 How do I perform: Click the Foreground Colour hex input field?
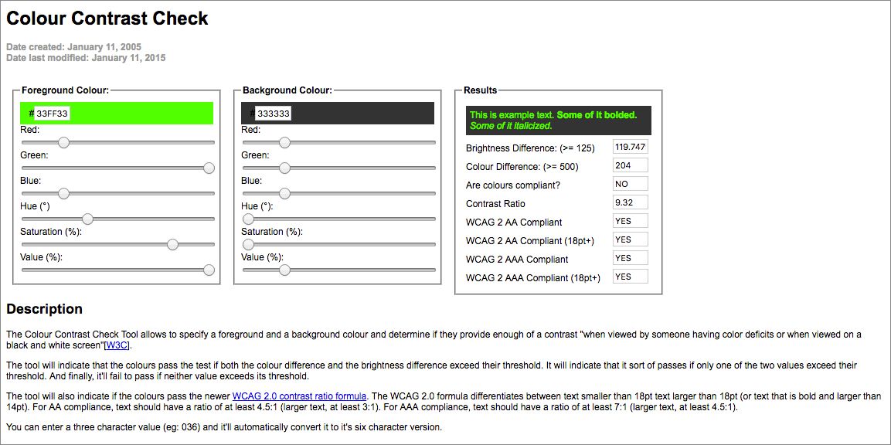(53, 114)
